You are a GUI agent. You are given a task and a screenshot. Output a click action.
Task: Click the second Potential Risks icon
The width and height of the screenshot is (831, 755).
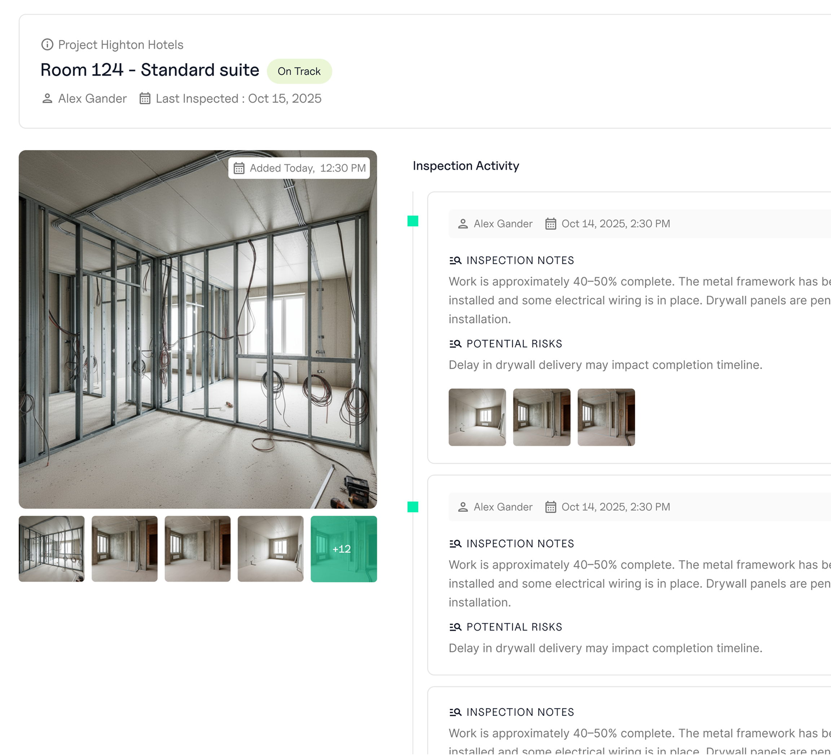click(456, 627)
